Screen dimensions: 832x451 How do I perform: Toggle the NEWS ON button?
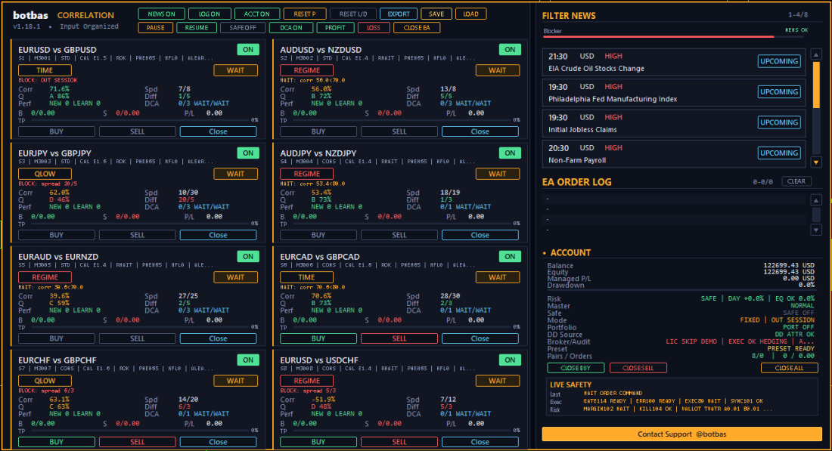161,14
